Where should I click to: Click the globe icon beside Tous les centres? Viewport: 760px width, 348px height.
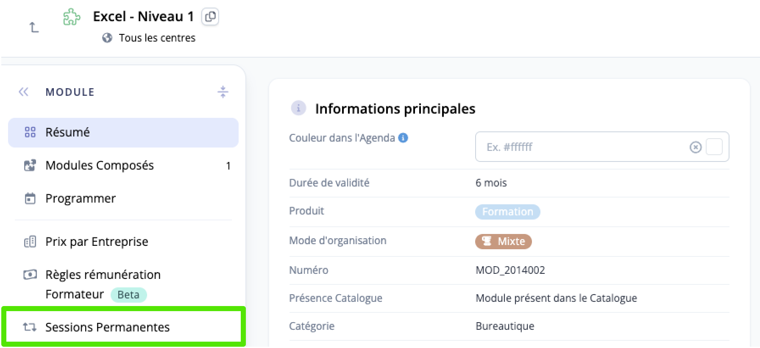(107, 38)
